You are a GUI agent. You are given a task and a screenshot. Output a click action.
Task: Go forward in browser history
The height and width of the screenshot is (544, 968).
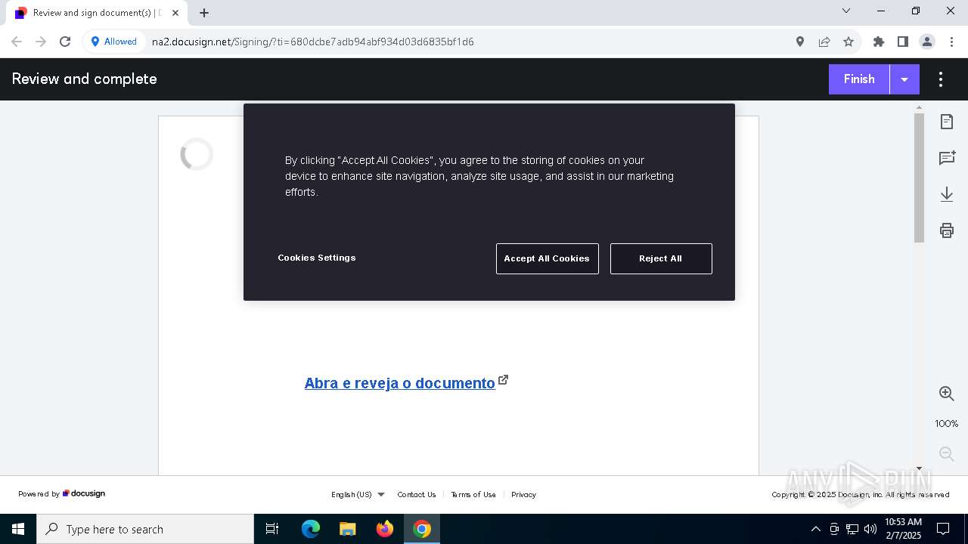pos(41,42)
